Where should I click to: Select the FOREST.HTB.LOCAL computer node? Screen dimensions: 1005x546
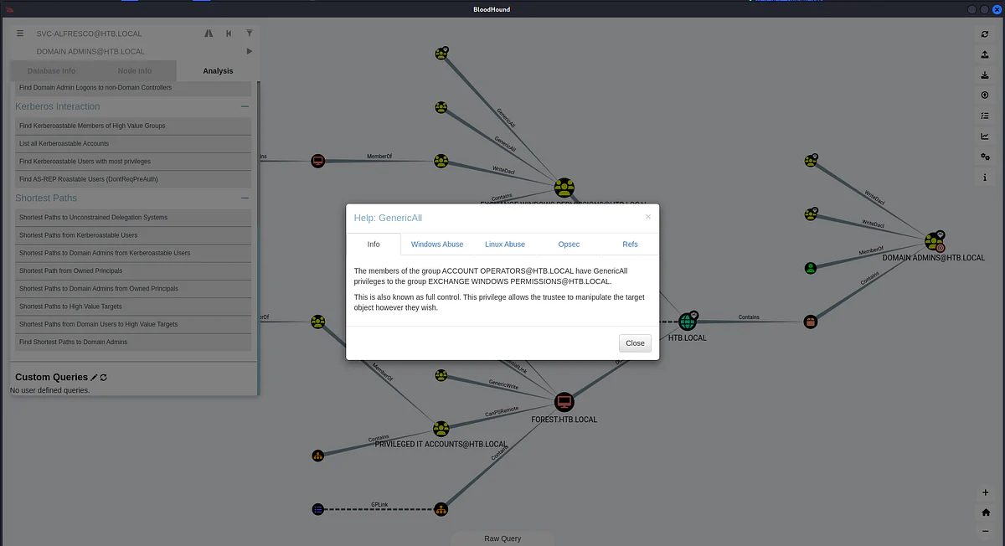click(564, 402)
